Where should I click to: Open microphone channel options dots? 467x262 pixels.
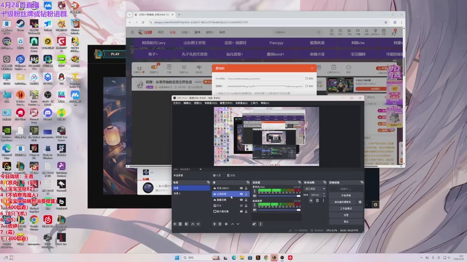click(255, 192)
